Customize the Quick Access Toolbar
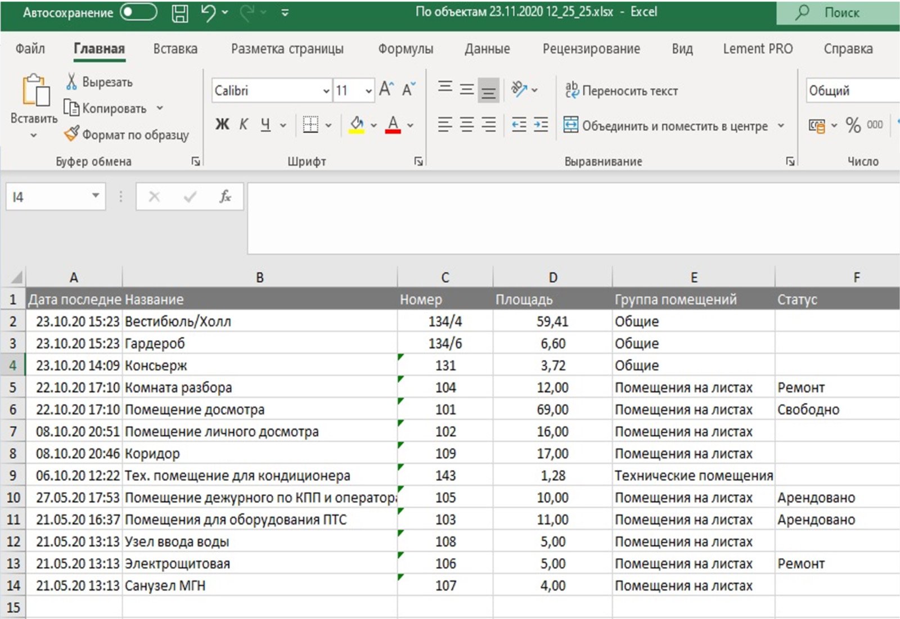 tap(285, 12)
